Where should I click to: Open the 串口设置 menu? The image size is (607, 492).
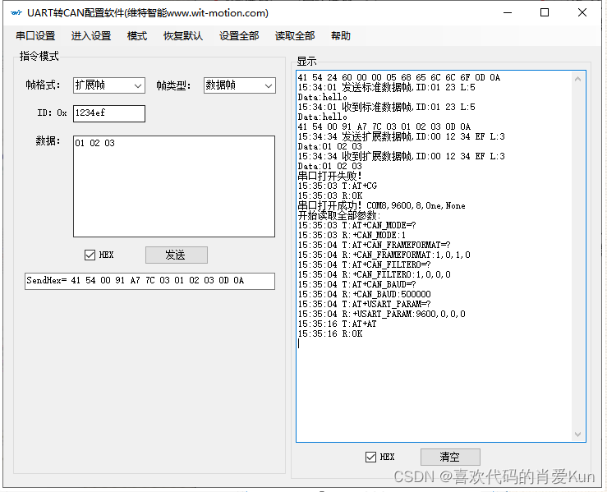click(x=35, y=36)
